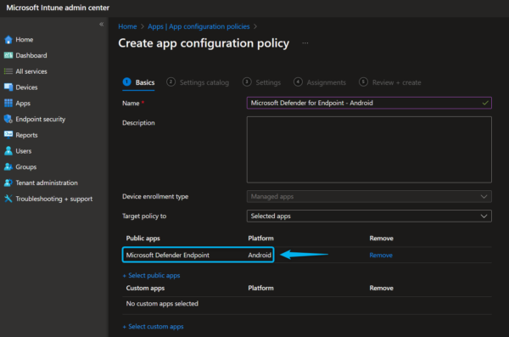Click Public apps column header
This screenshot has width=509, height=337.
tap(143, 239)
